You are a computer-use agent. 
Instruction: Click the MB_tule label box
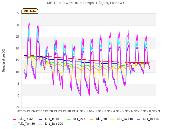[x=30, y=11]
